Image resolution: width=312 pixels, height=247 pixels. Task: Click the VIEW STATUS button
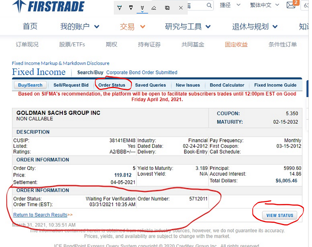point(279,215)
